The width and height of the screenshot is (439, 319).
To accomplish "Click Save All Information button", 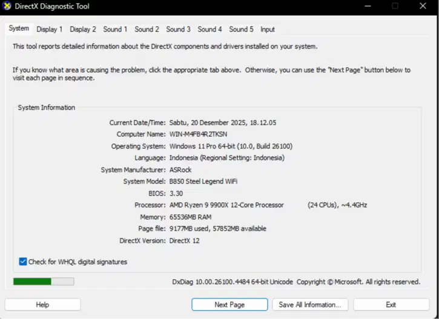I will (x=310, y=304).
